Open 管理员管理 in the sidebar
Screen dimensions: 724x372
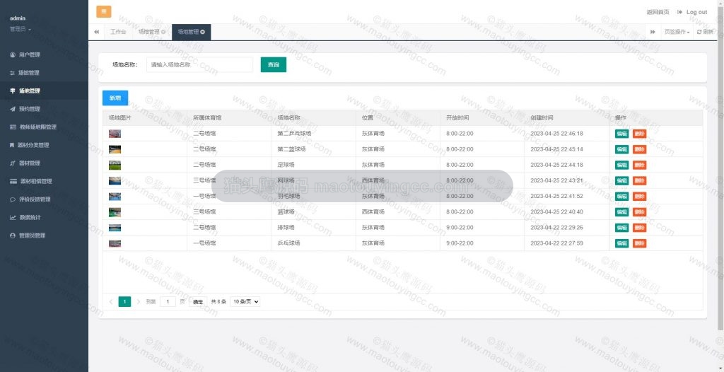pos(44,236)
